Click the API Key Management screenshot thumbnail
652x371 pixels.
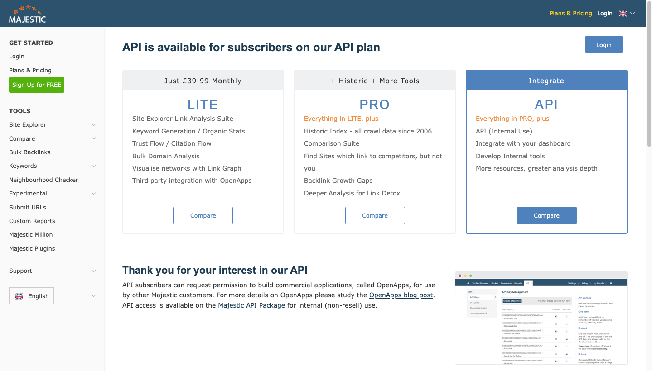(x=541, y=318)
